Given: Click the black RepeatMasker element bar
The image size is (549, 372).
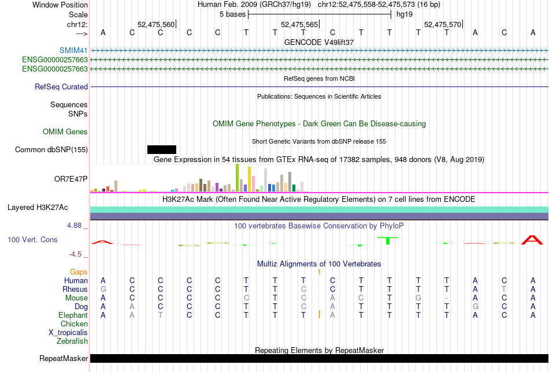Looking at the screenshot, I should pyautogui.click(x=320, y=358).
